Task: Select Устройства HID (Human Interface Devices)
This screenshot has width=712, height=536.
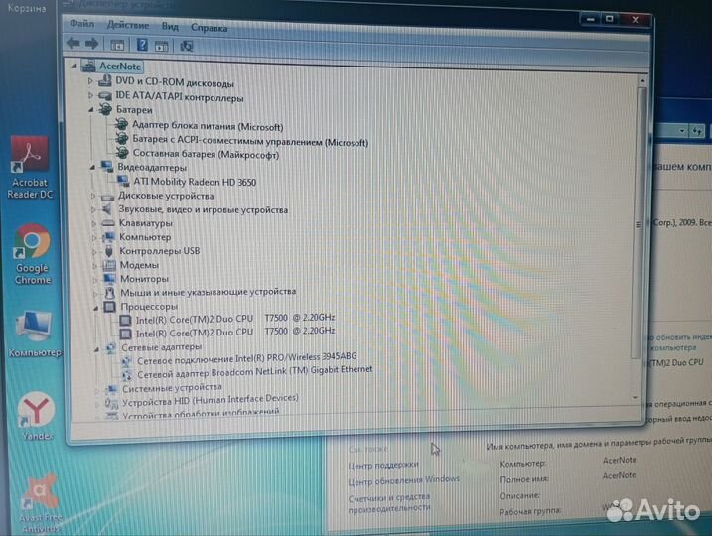Action: (211, 400)
